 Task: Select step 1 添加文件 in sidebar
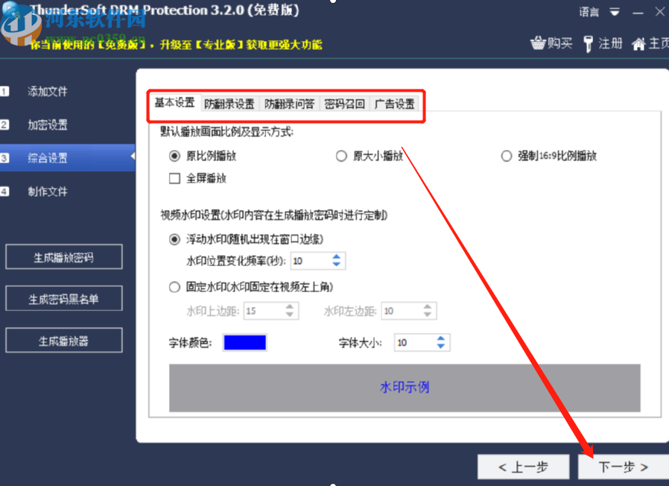46,91
